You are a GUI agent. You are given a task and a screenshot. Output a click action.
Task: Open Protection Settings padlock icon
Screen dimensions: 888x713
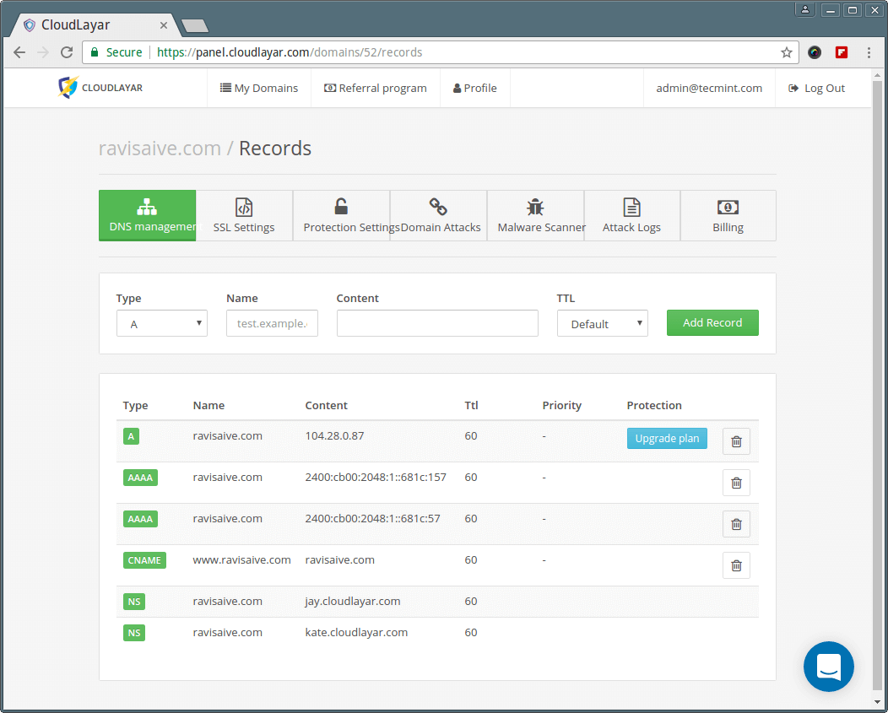click(341, 207)
